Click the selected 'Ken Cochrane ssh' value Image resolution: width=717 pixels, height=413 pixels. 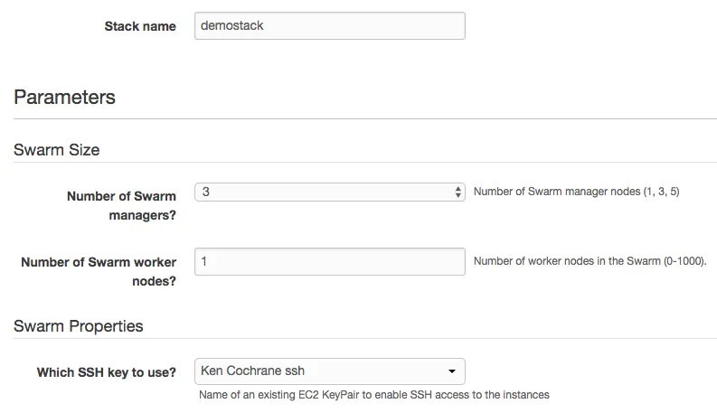252,371
